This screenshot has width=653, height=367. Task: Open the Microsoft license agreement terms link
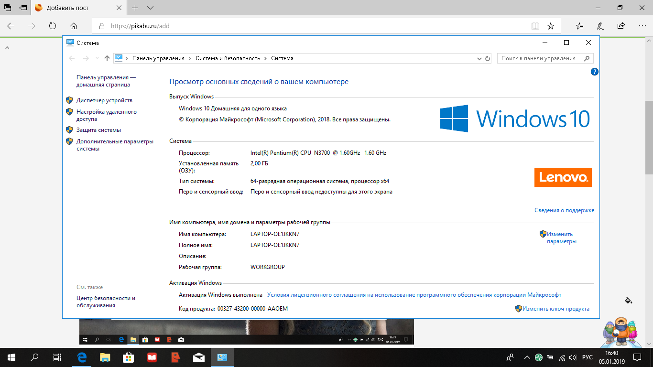click(414, 295)
